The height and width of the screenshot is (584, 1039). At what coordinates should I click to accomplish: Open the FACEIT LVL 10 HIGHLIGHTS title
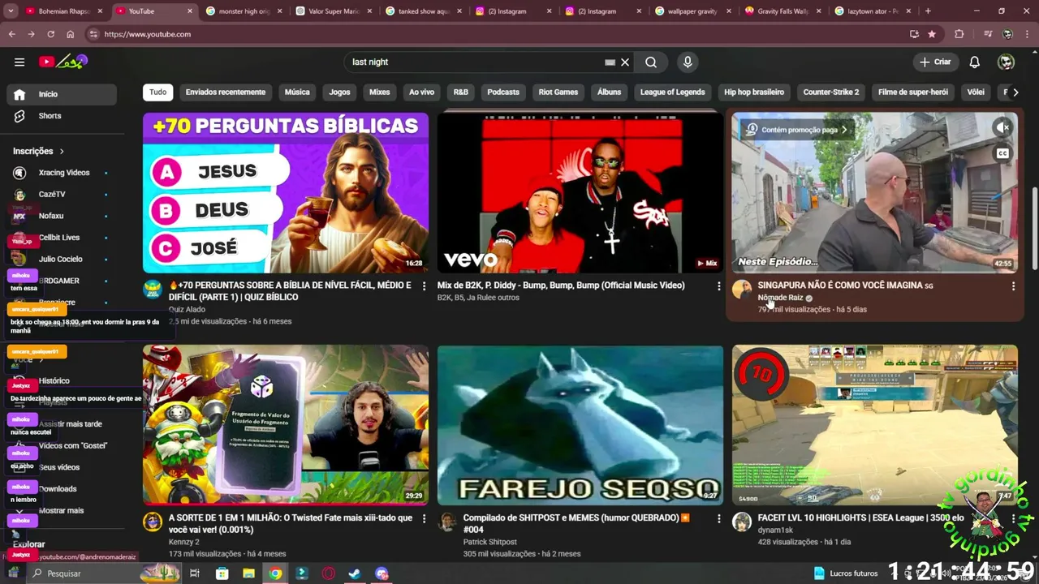point(860,517)
